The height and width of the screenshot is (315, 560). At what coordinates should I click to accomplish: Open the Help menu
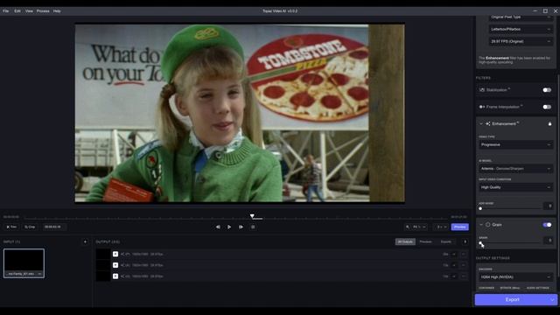(x=57, y=11)
